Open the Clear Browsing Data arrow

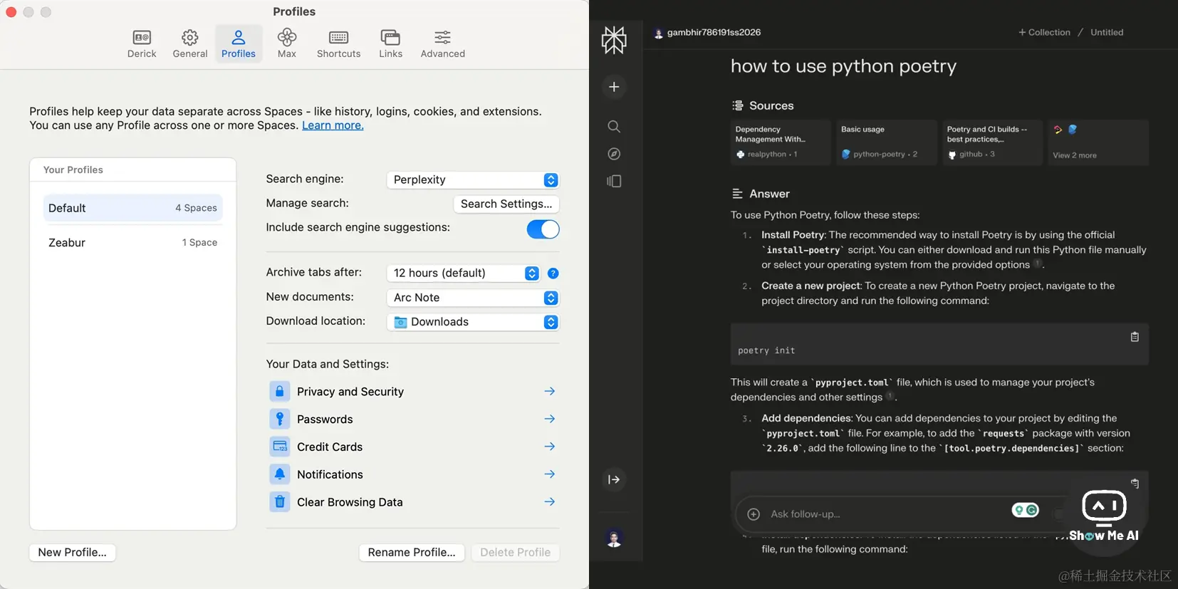550,502
